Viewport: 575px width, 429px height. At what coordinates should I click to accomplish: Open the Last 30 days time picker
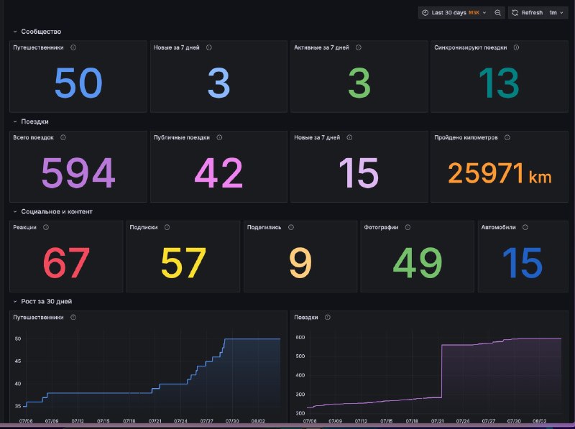pyautogui.click(x=454, y=13)
